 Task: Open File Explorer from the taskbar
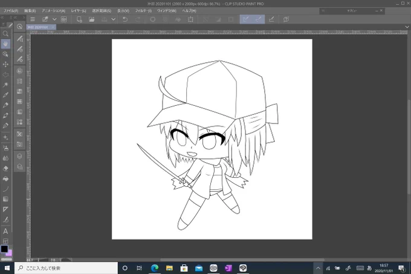[169, 268]
